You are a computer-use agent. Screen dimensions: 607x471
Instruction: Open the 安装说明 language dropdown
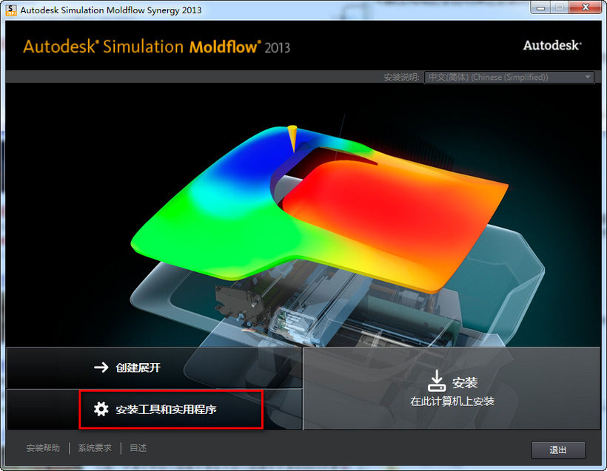tap(509, 77)
